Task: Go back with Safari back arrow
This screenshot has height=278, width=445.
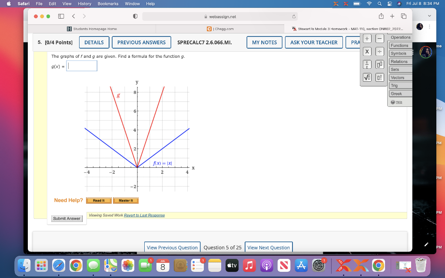Action: (x=73, y=16)
